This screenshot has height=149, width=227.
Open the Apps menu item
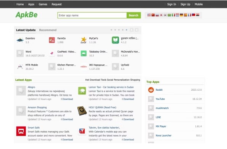(x=31, y=4)
